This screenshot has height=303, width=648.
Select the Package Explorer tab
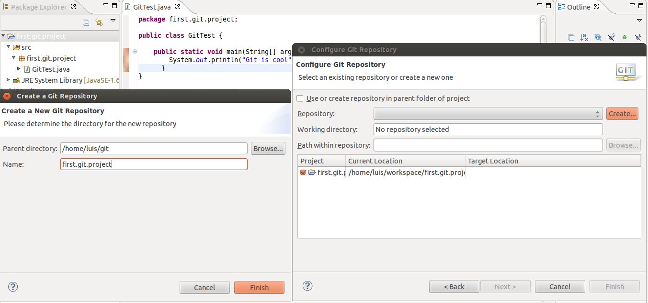click(x=38, y=7)
